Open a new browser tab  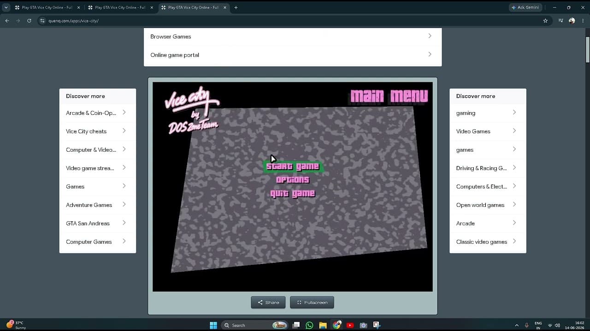(x=236, y=7)
